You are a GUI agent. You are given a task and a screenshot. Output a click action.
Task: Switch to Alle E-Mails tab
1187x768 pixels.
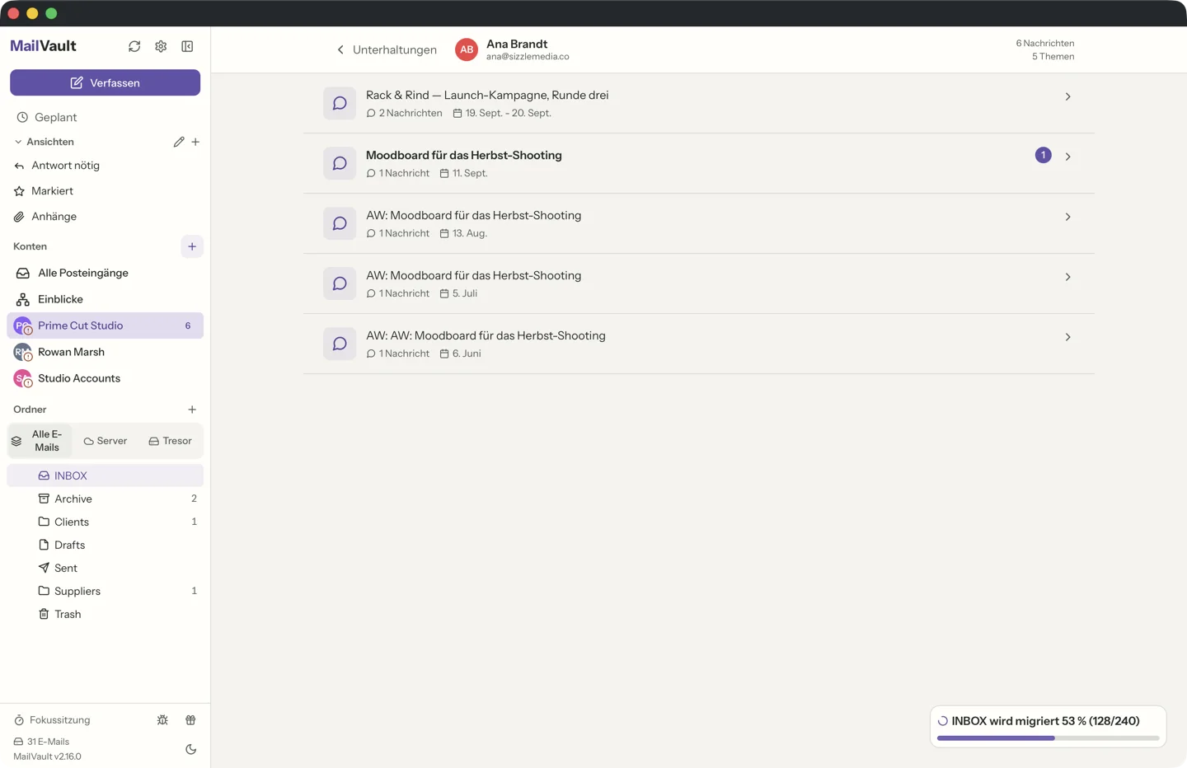click(40, 441)
